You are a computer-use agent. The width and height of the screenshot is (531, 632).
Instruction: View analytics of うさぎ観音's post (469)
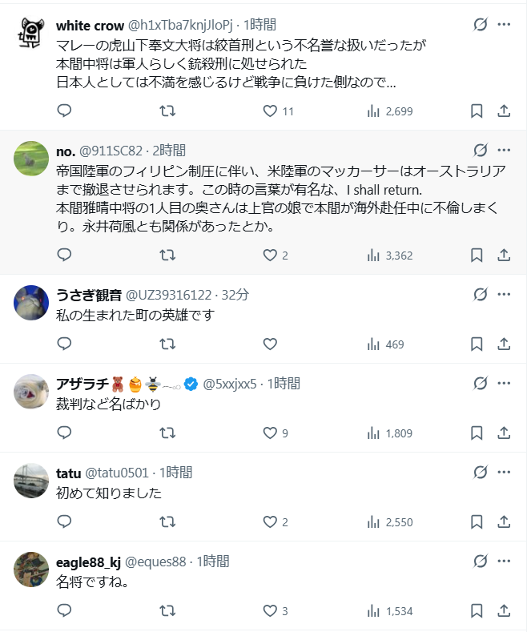[x=386, y=344]
